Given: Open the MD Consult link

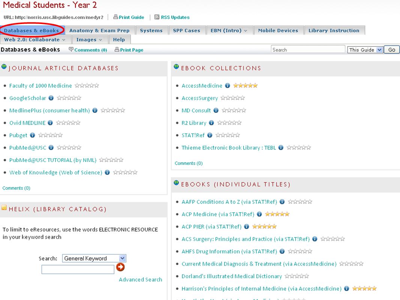Looking at the screenshot, I should click(x=196, y=110).
